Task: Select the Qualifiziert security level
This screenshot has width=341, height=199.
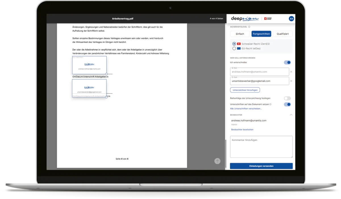Action: pos(282,34)
